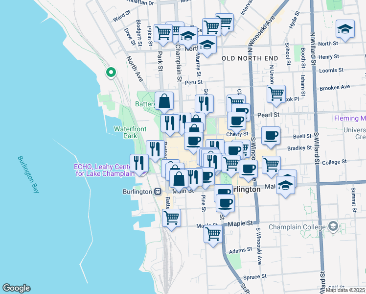Image resolution: width=366 pixels, height=294 pixels.
Task: Select the Bradley St label
Action: point(299,148)
